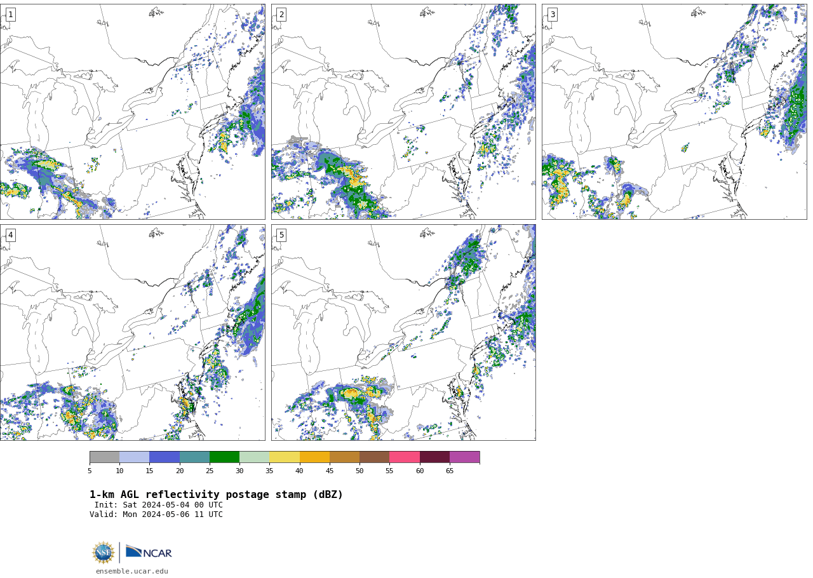Open ensemble member 1 reflectivity map
Image resolution: width=813 pixels, height=578 pixels.
[x=132, y=112]
